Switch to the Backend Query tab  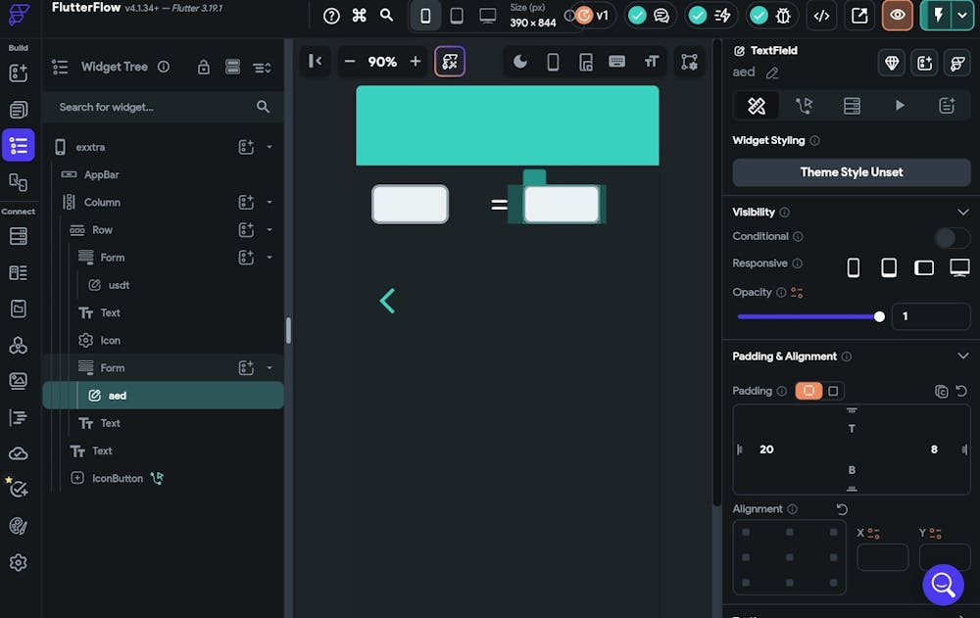[x=852, y=106]
